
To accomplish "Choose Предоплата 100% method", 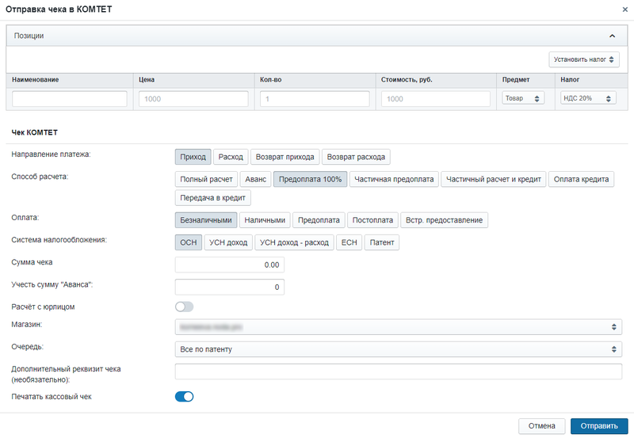I will (310, 179).
